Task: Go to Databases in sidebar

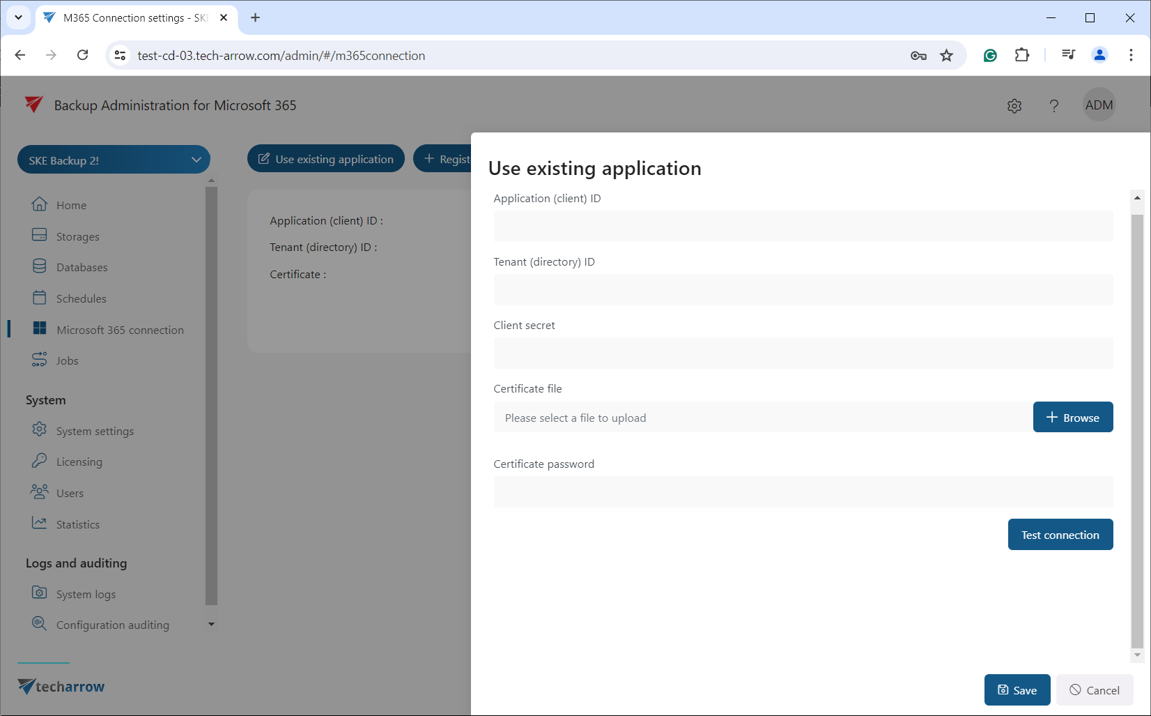Action: point(82,267)
